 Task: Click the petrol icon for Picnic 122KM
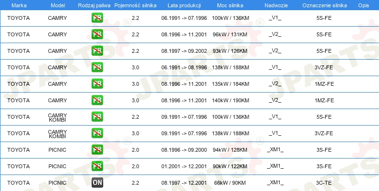97,166
